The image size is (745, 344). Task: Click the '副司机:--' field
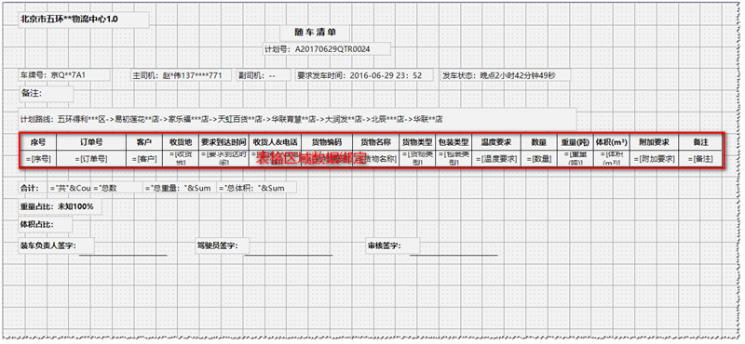[x=264, y=75]
